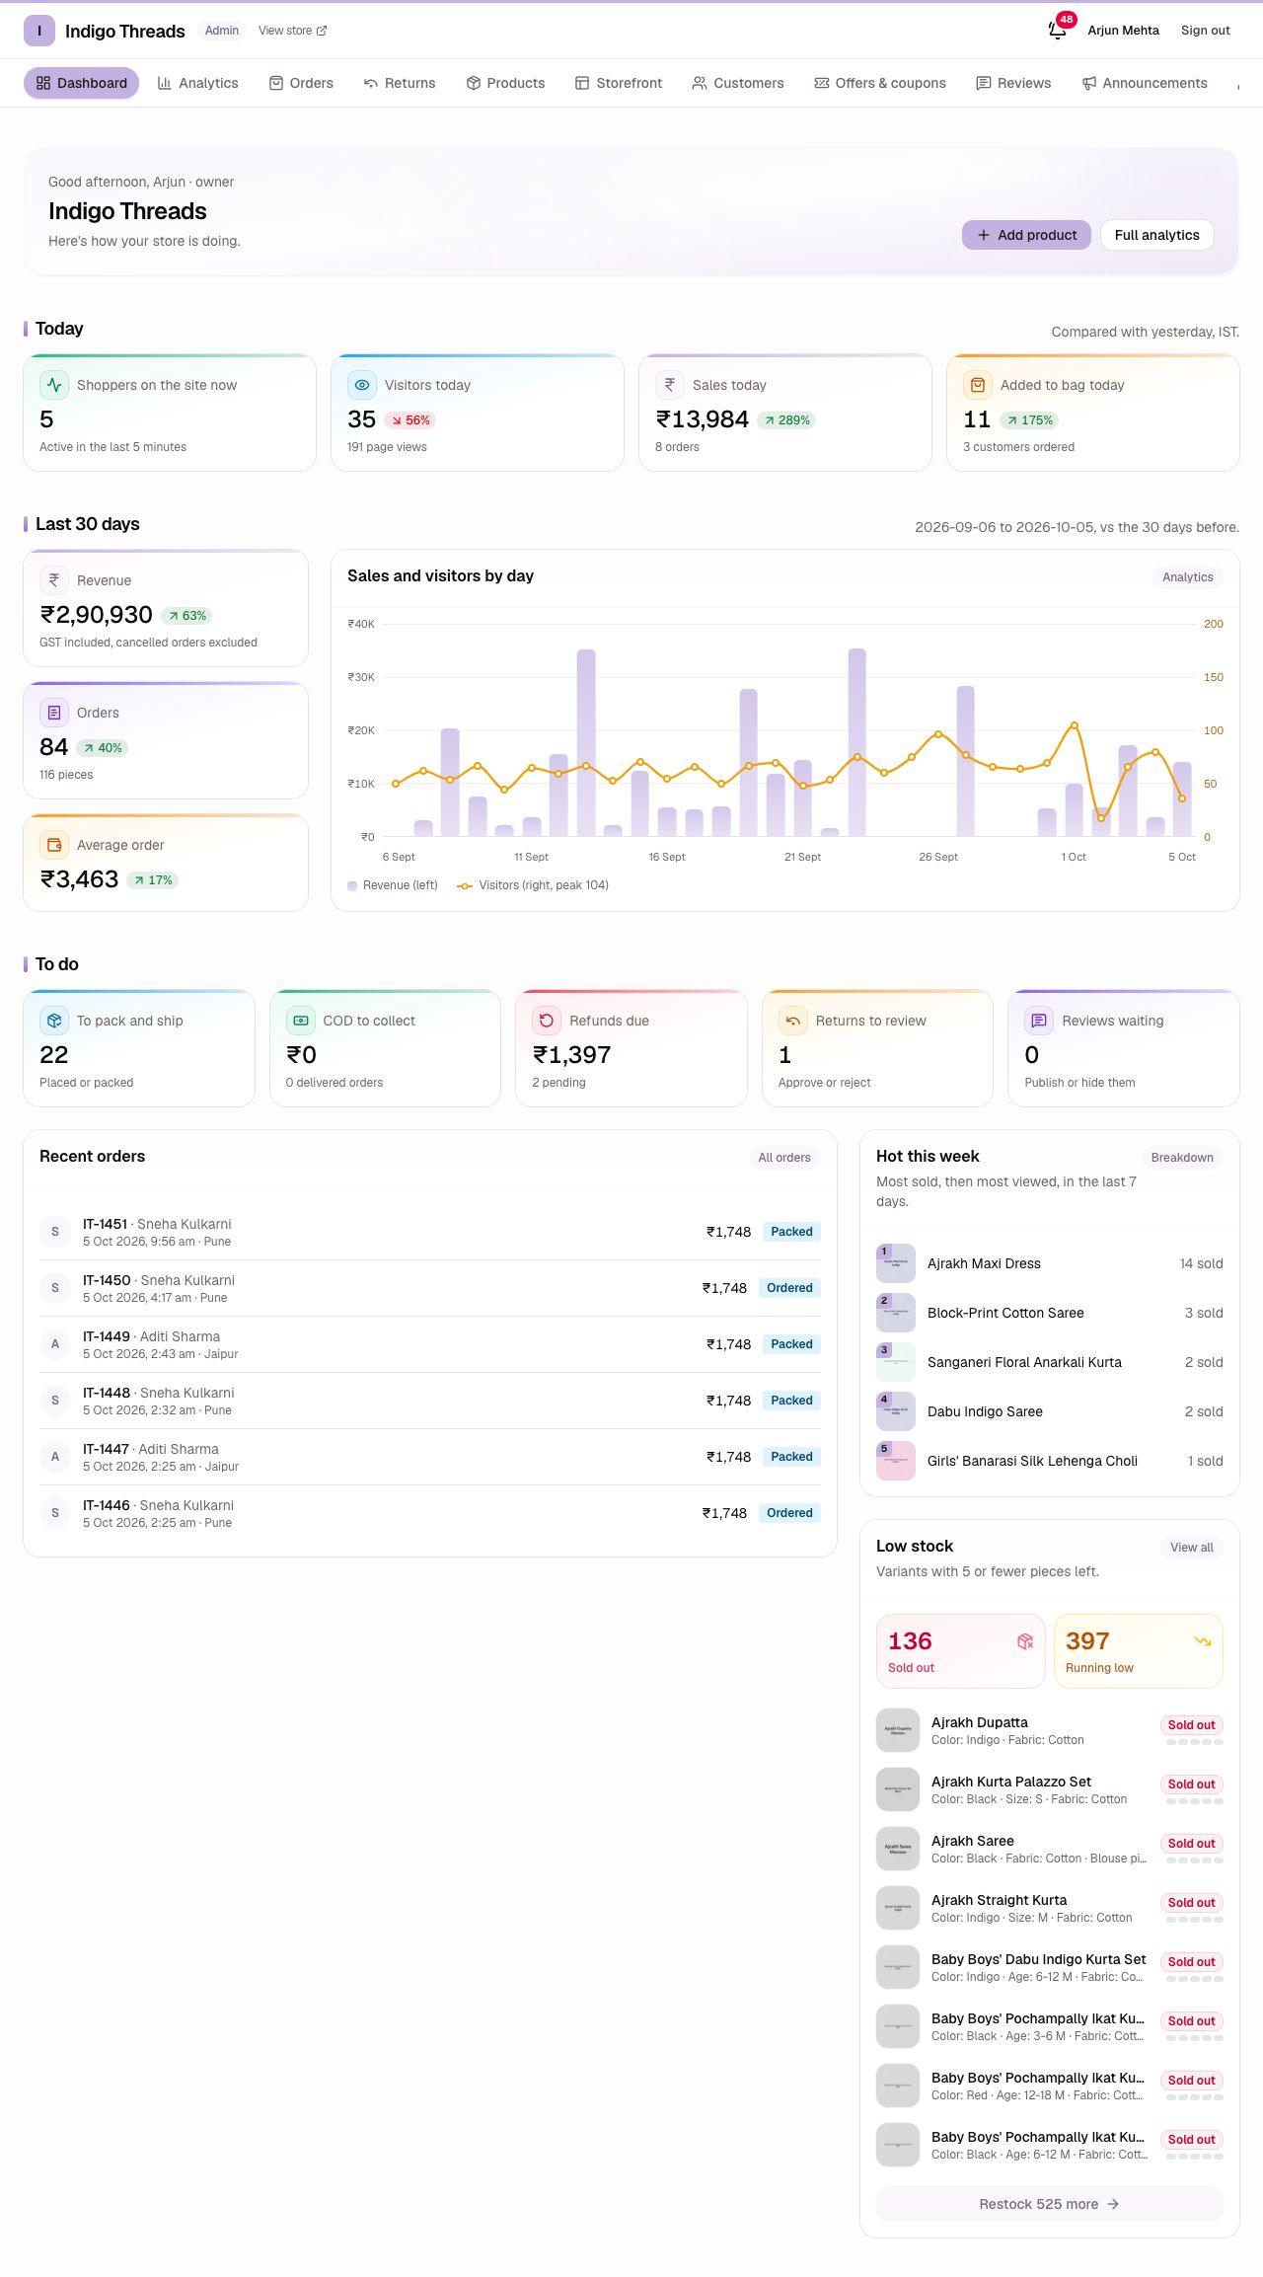Screen dimensions: 1263x2277
Task: Click the Add product button
Action: pyautogui.click(x=1027, y=235)
